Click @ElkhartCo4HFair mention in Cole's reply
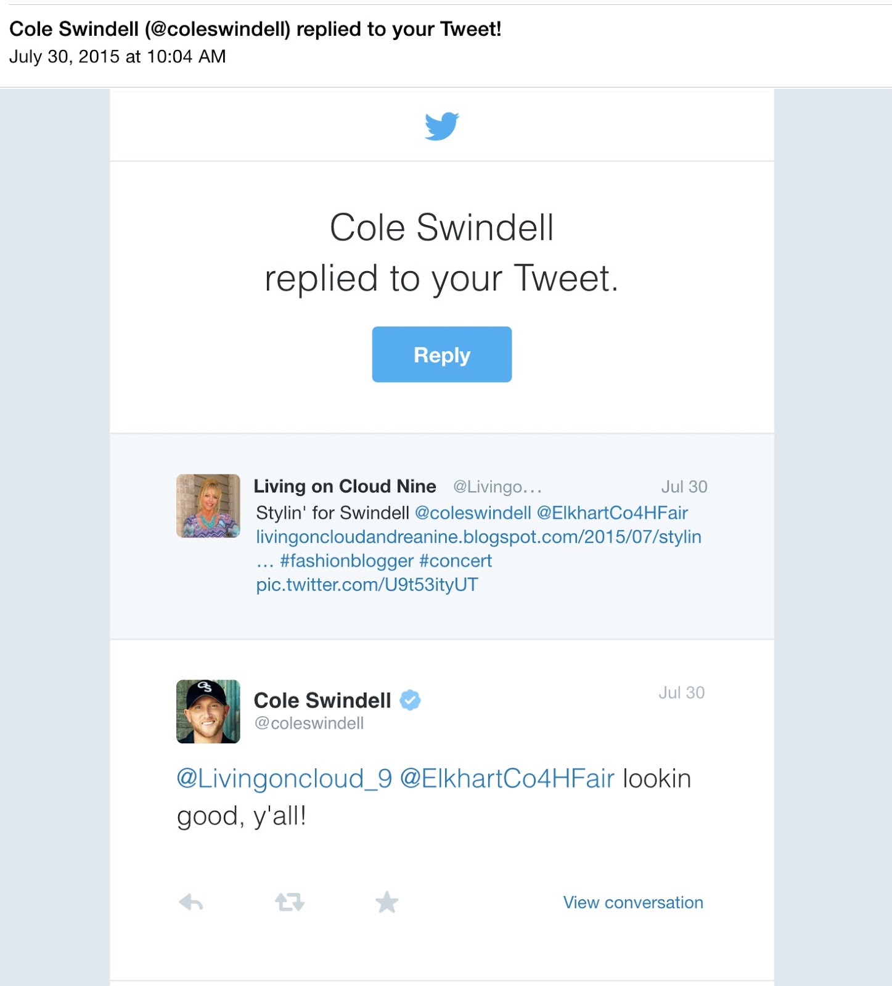892x986 pixels. 507,778
